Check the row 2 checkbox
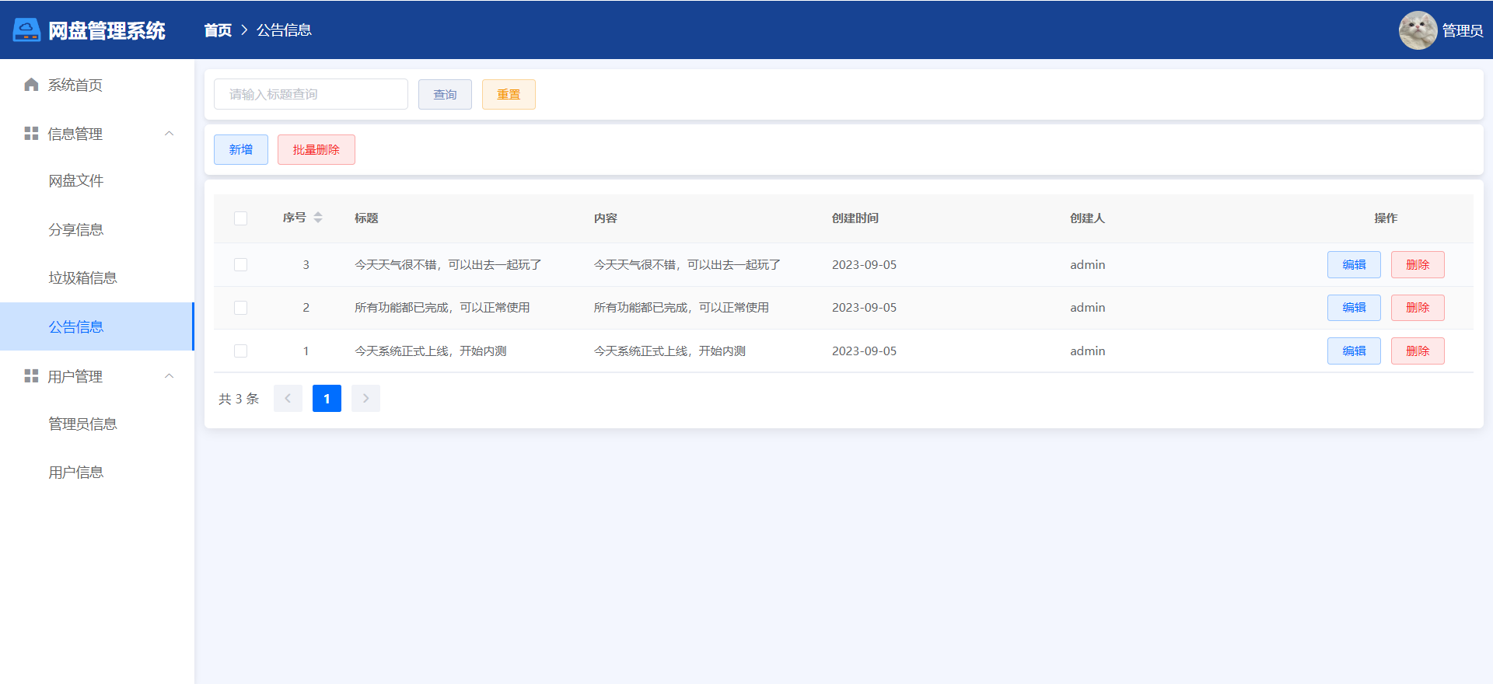1493x684 pixels. click(241, 308)
